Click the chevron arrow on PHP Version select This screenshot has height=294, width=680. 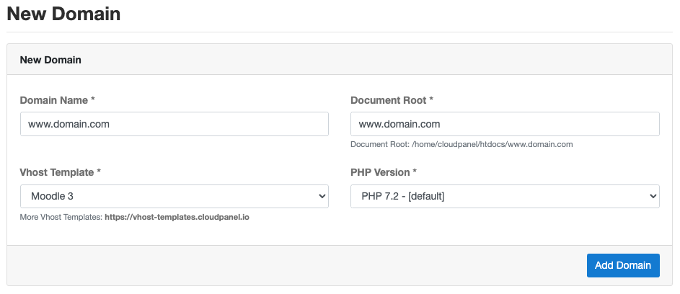point(653,197)
